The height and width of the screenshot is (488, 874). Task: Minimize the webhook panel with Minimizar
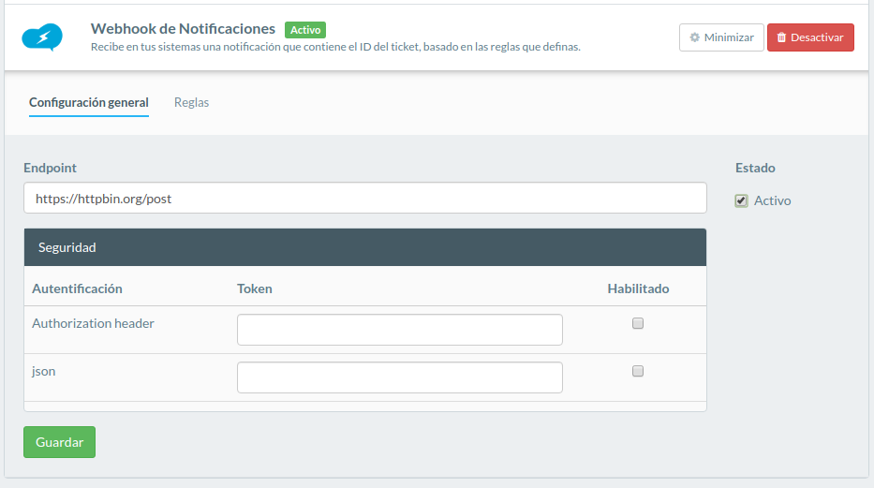[721, 37]
